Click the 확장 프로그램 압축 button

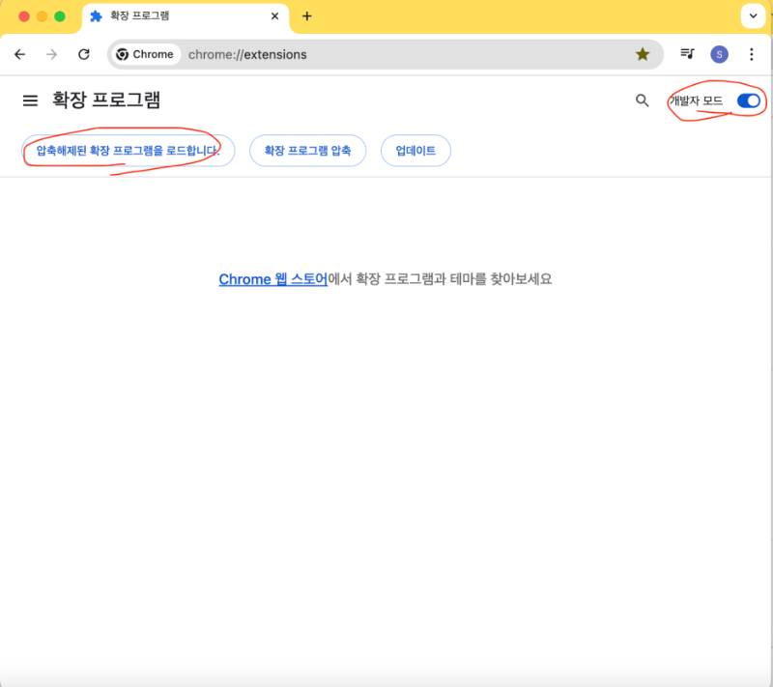[x=307, y=151]
